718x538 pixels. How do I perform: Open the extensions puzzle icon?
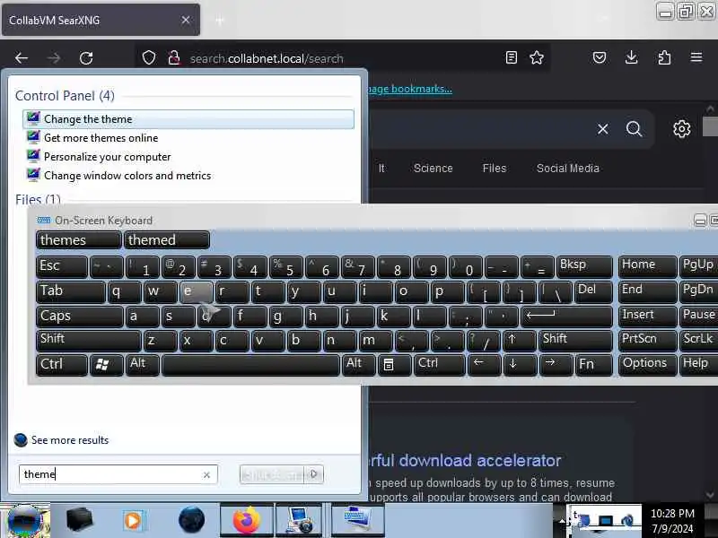click(x=664, y=57)
